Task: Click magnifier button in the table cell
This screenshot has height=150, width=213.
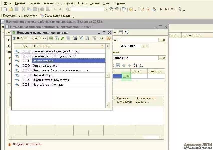Action: pyautogui.click(x=128, y=76)
